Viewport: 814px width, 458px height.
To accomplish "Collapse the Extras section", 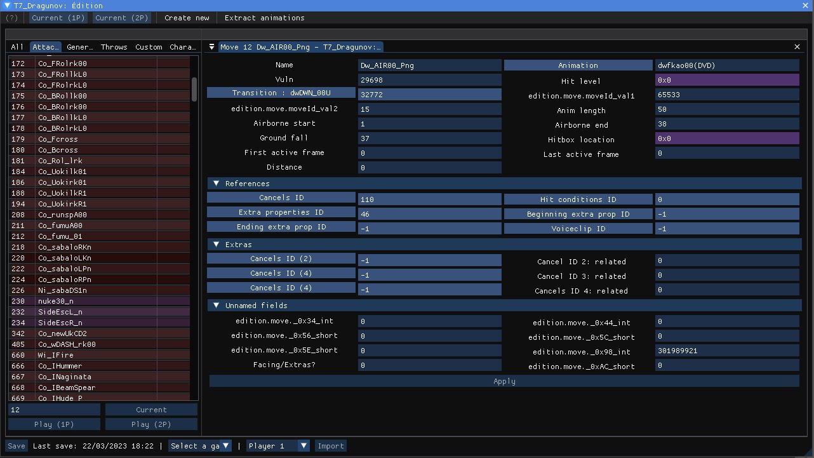I will tap(217, 245).
